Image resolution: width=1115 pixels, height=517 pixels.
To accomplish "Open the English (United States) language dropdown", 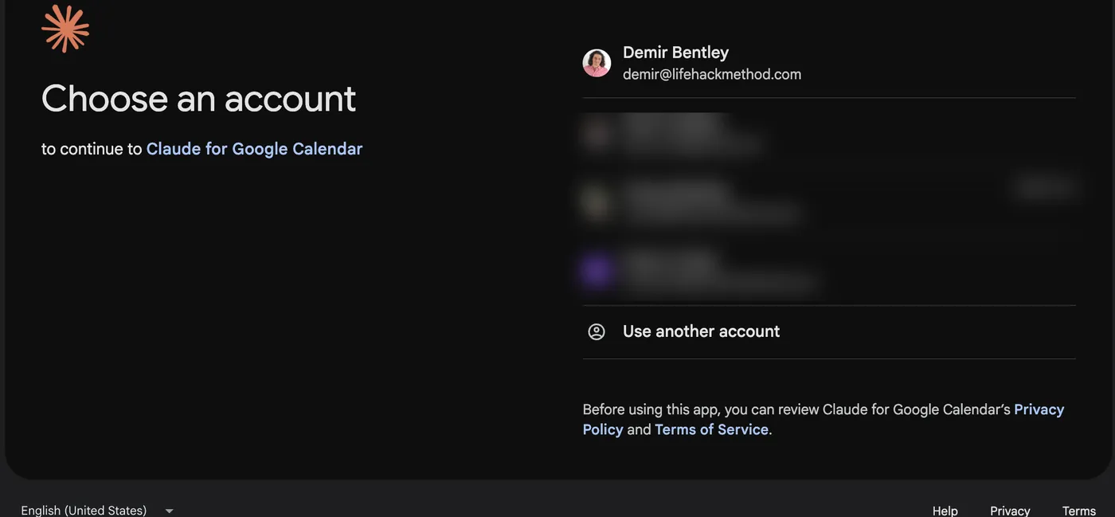I will click(x=97, y=510).
